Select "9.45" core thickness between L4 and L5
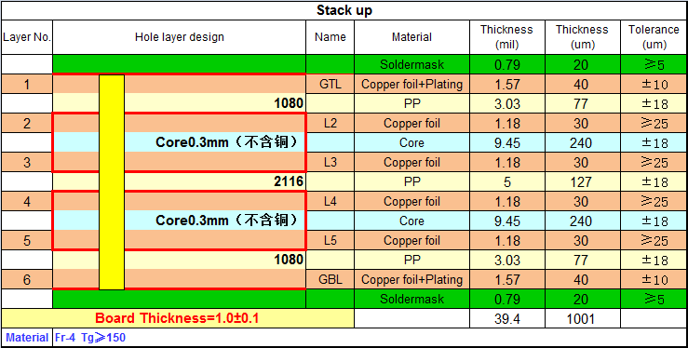The height and width of the screenshot is (348, 688). point(507,221)
